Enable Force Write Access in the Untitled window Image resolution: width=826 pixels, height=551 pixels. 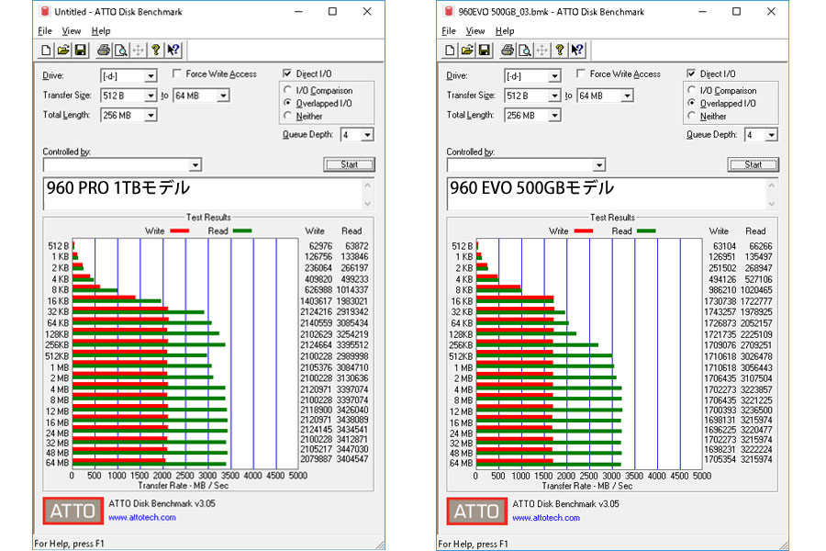point(177,74)
